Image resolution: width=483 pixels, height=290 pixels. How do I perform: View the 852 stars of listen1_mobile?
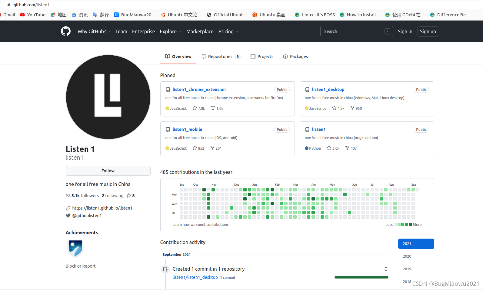tap(198, 148)
